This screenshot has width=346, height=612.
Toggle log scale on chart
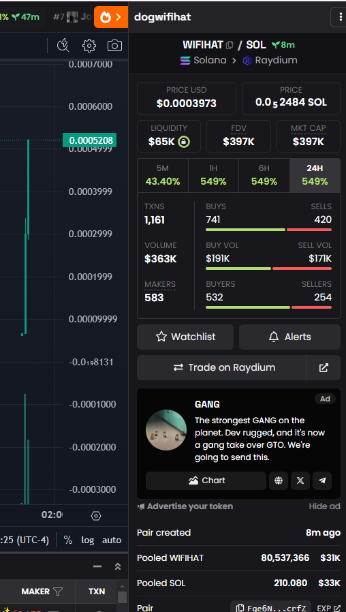coord(88,540)
